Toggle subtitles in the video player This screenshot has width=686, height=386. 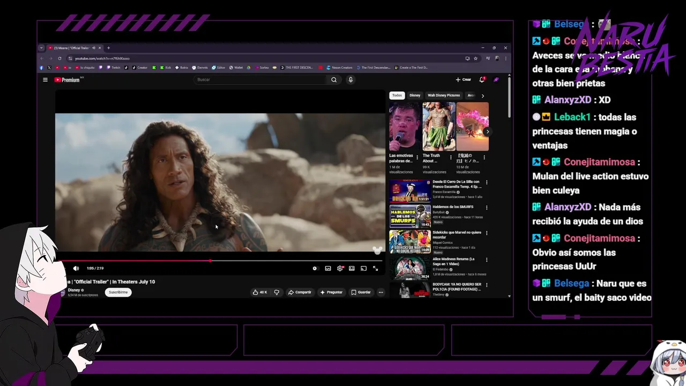(328, 268)
